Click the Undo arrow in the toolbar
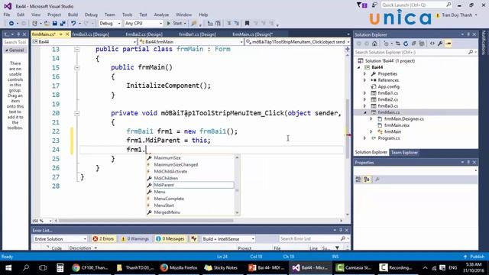The image size is (489, 275). (x=73, y=24)
